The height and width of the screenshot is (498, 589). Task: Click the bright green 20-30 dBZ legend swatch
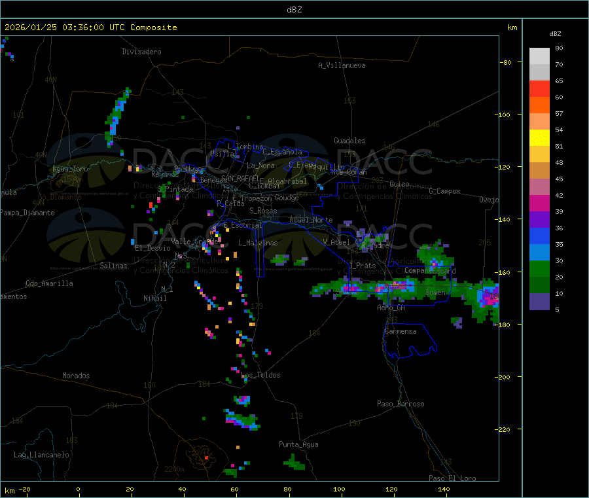tap(539, 268)
